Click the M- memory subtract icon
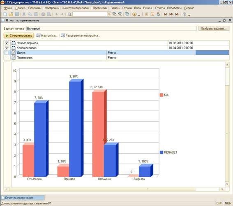The width and height of the screenshot is (233, 206). 177,14
